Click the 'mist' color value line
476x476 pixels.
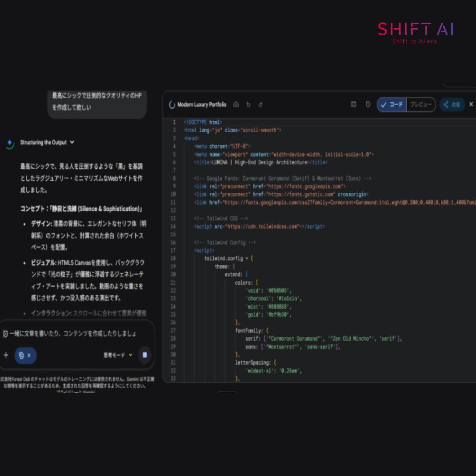click(x=268, y=306)
